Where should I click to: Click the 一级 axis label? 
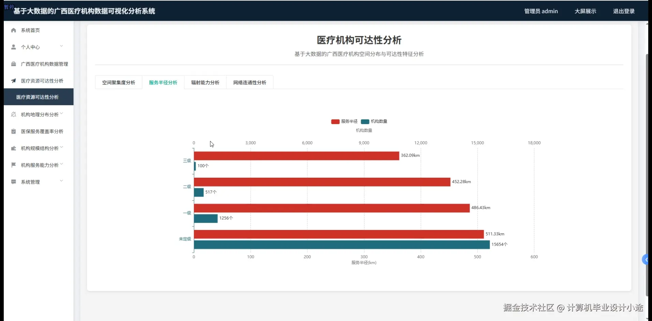pos(187,213)
